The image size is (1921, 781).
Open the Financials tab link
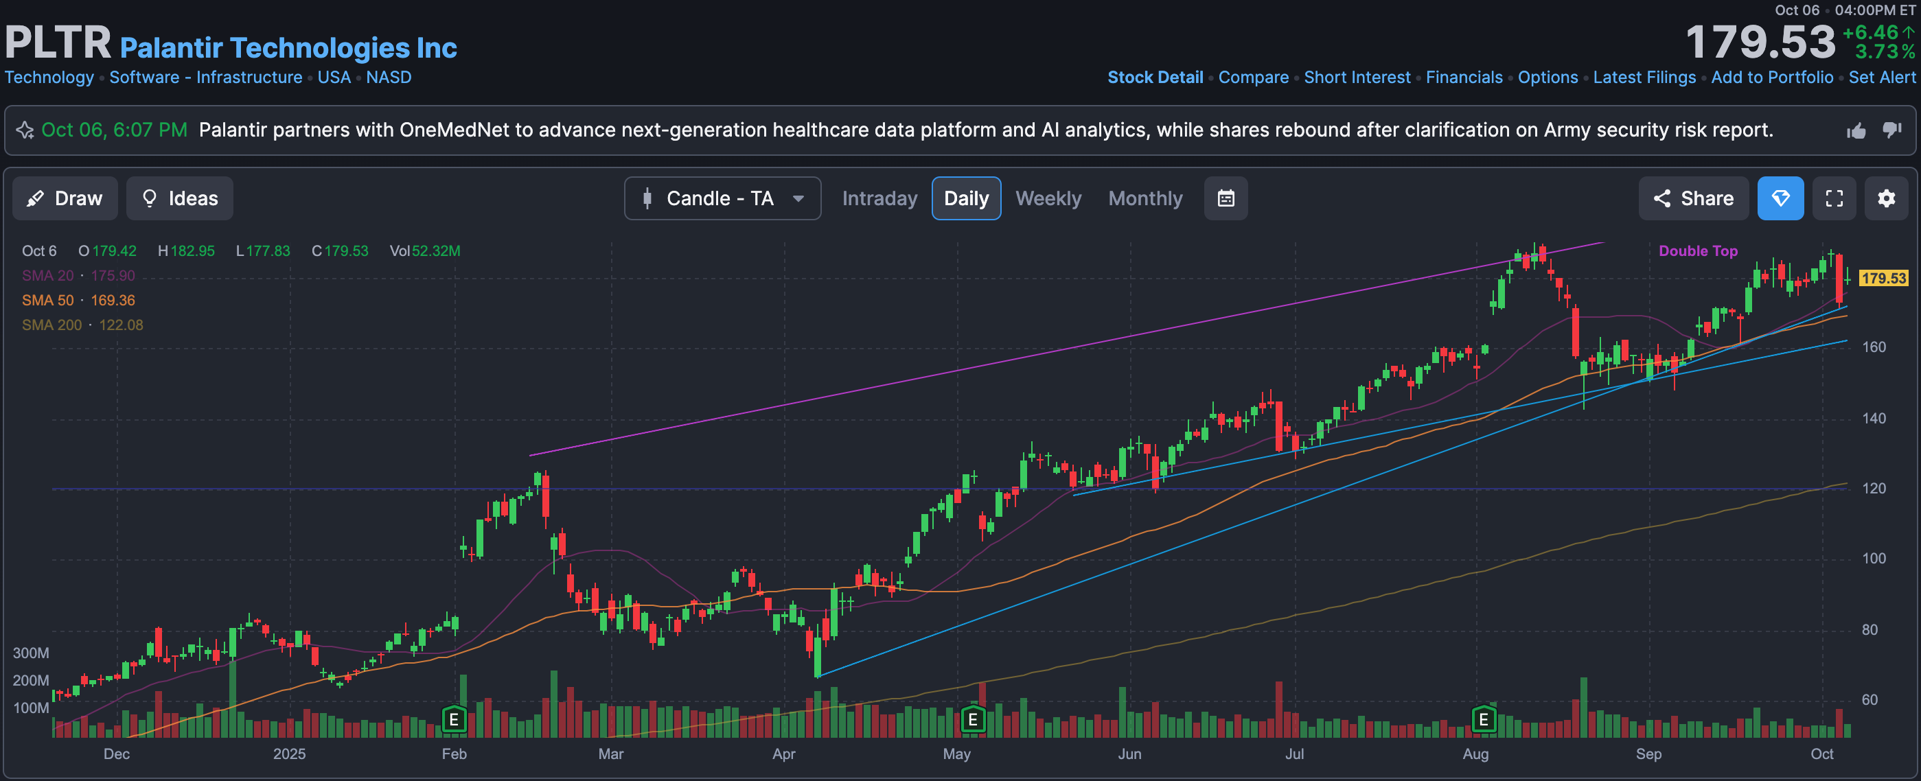point(1463,78)
